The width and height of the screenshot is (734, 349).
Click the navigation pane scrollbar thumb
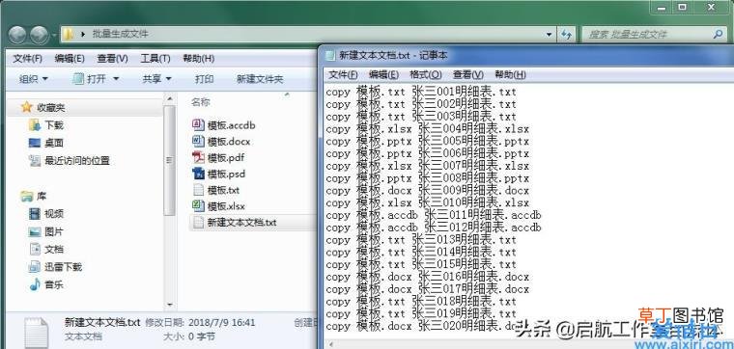pyautogui.click(x=169, y=160)
